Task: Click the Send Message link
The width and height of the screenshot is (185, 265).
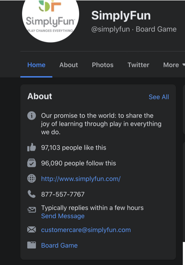Action: click(x=63, y=216)
